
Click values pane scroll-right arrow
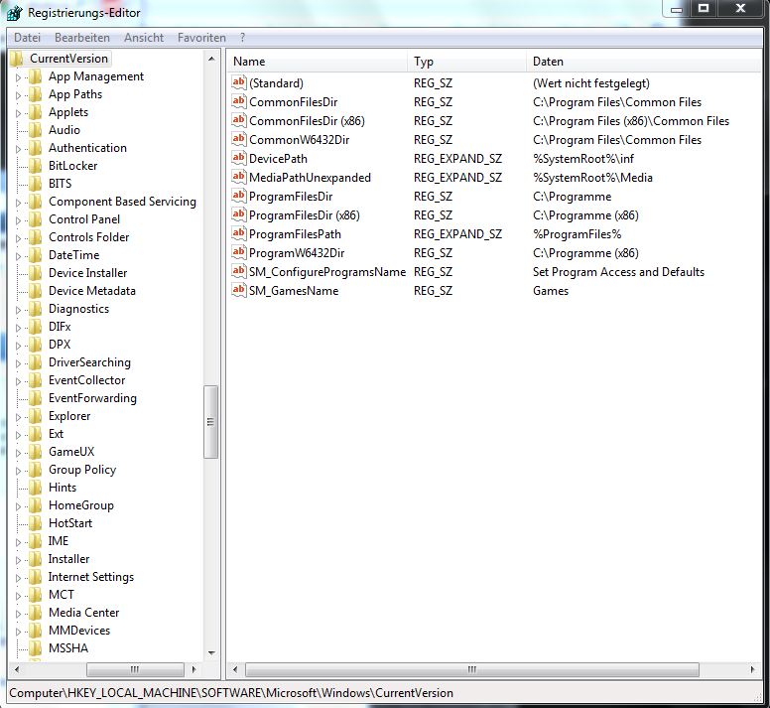tap(753, 669)
